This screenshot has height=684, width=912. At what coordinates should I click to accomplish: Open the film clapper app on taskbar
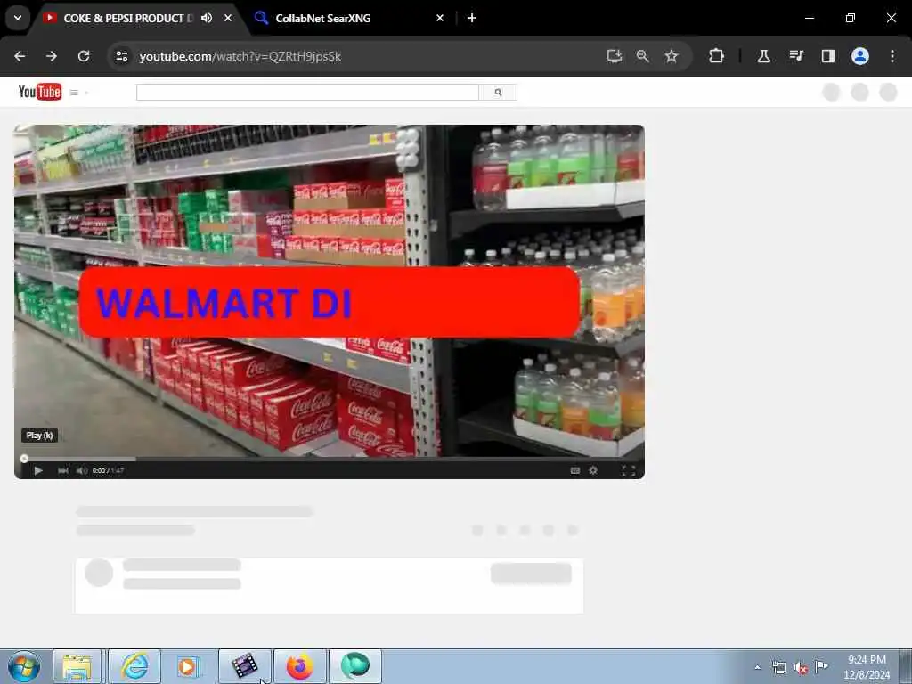point(244,666)
